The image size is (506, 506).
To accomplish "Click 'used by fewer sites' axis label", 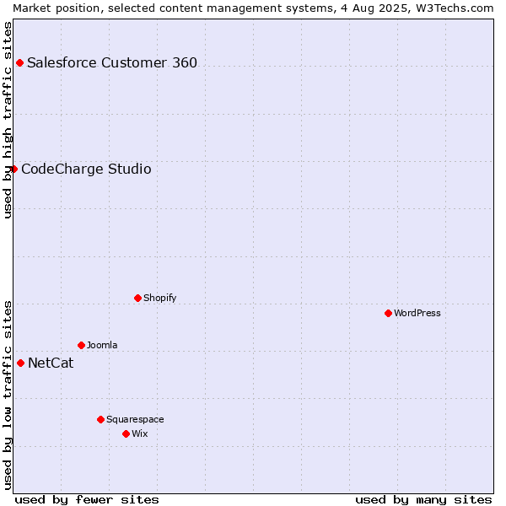I will (87, 500).
